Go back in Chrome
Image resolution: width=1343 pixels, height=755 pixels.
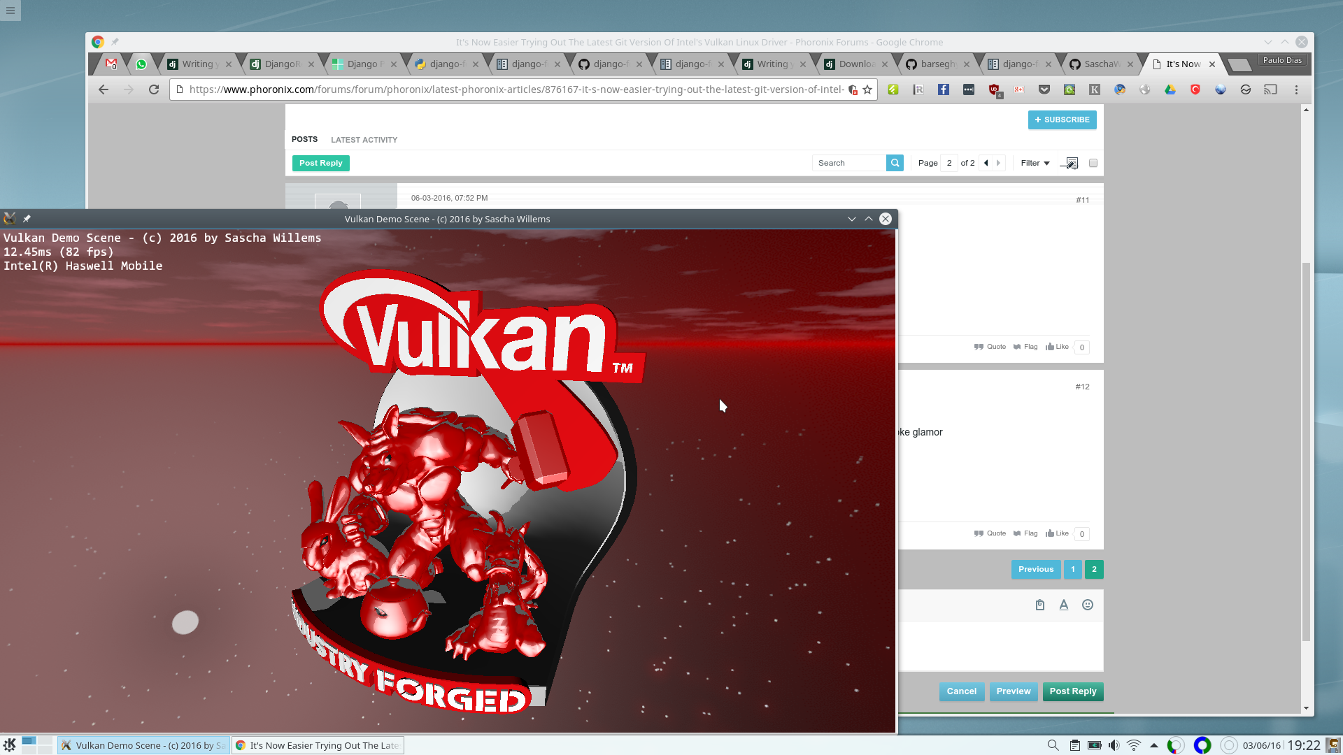click(x=104, y=89)
